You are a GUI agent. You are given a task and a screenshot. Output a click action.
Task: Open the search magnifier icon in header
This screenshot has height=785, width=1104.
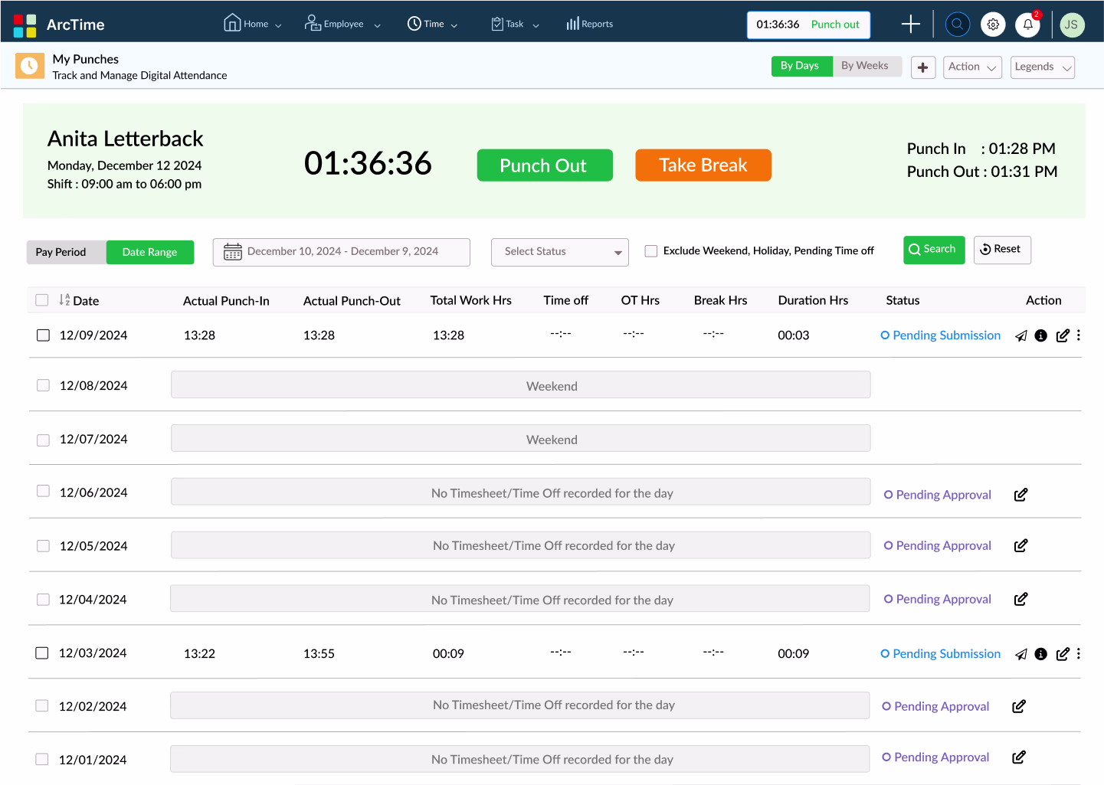pyautogui.click(x=957, y=25)
